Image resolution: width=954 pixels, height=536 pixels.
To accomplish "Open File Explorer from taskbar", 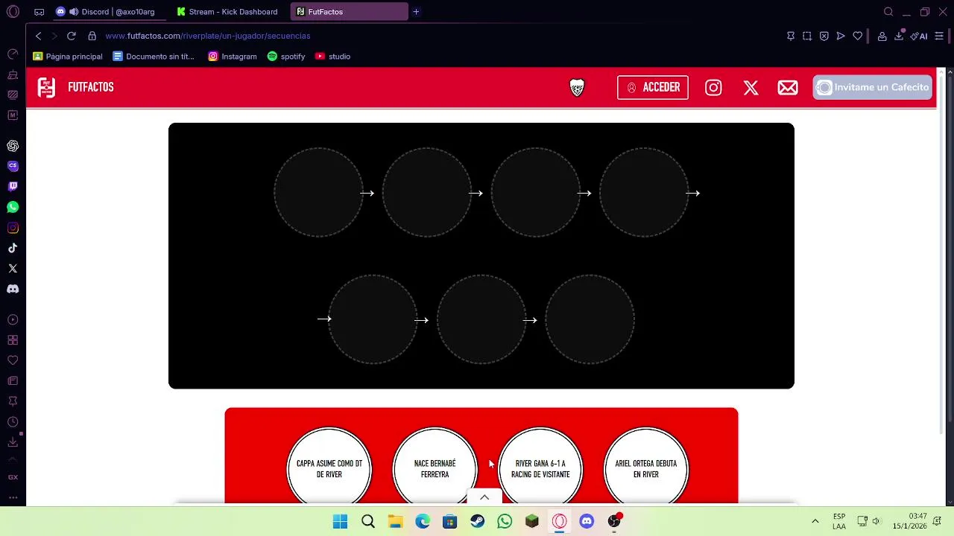I will click(x=395, y=521).
